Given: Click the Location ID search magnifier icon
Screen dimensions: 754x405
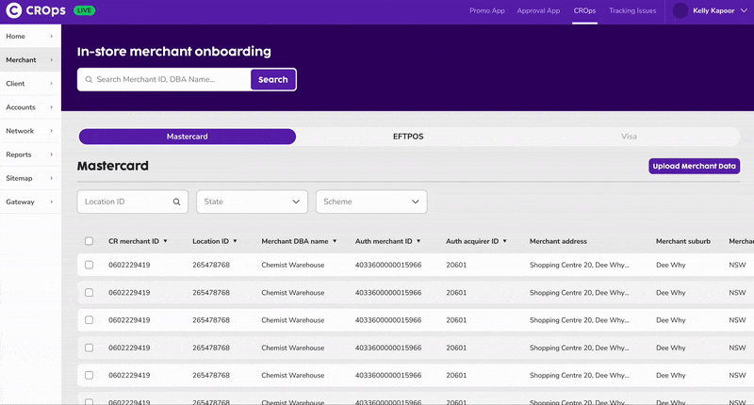Looking at the screenshot, I should pos(176,202).
